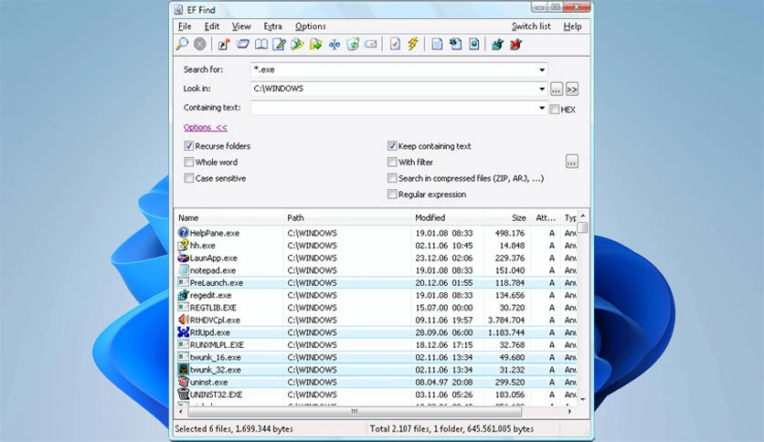Open the Look in dropdown arrow
The height and width of the screenshot is (442, 764).
coord(541,89)
